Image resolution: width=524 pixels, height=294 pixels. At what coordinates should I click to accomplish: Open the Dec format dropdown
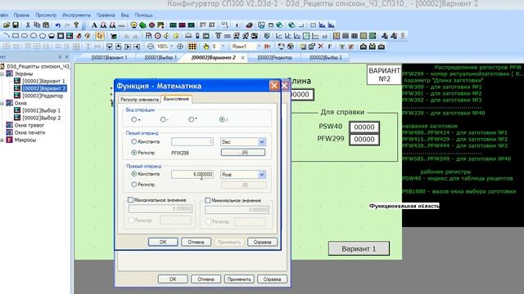261,142
